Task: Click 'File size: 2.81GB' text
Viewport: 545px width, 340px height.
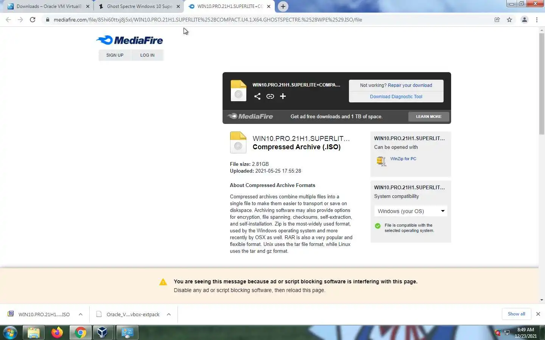Action: [x=249, y=164]
